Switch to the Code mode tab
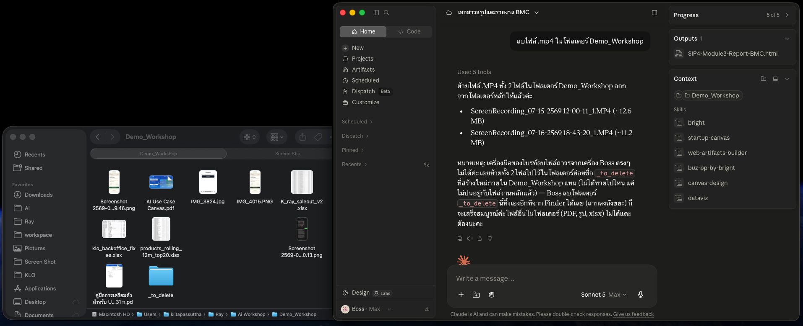803x326 pixels. point(409,31)
